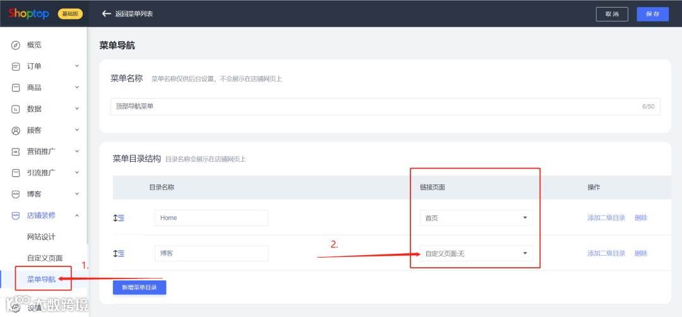This screenshot has width=682, height=317.
Task: Click 删除 for Home row
Action: pos(641,218)
